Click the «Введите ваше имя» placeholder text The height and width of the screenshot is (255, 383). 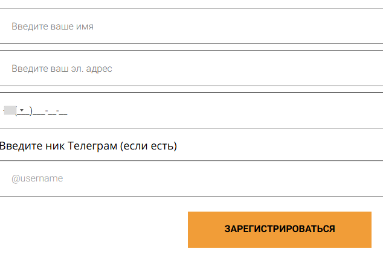53,27
